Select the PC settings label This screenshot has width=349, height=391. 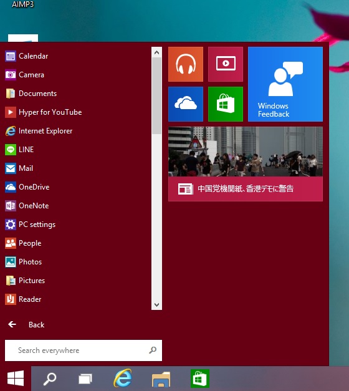[37, 224]
